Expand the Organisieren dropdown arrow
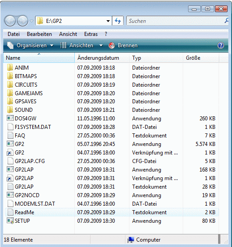This screenshot has width=232, height=247. (x=52, y=45)
